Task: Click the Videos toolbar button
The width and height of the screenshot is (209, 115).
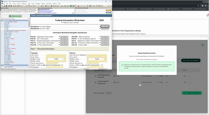Action: (x=101, y=6)
